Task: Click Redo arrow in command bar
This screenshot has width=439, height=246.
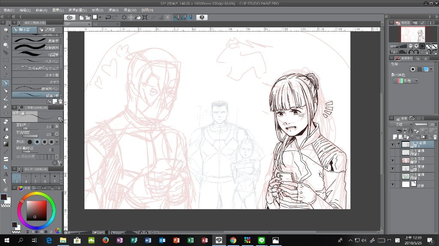Action: tap(115, 17)
